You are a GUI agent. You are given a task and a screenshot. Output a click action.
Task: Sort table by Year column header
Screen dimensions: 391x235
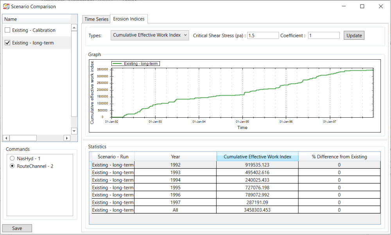pos(176,157)
